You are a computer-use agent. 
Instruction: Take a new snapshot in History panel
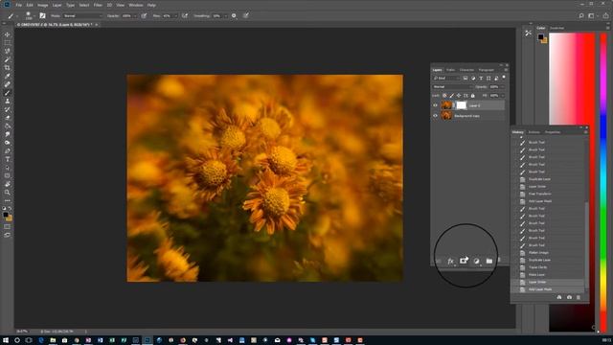569,297
